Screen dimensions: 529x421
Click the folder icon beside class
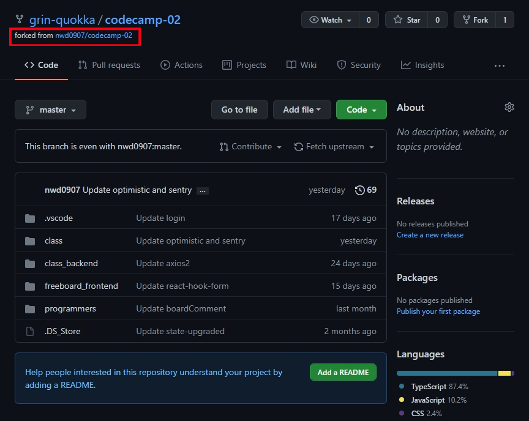(30, 240)
